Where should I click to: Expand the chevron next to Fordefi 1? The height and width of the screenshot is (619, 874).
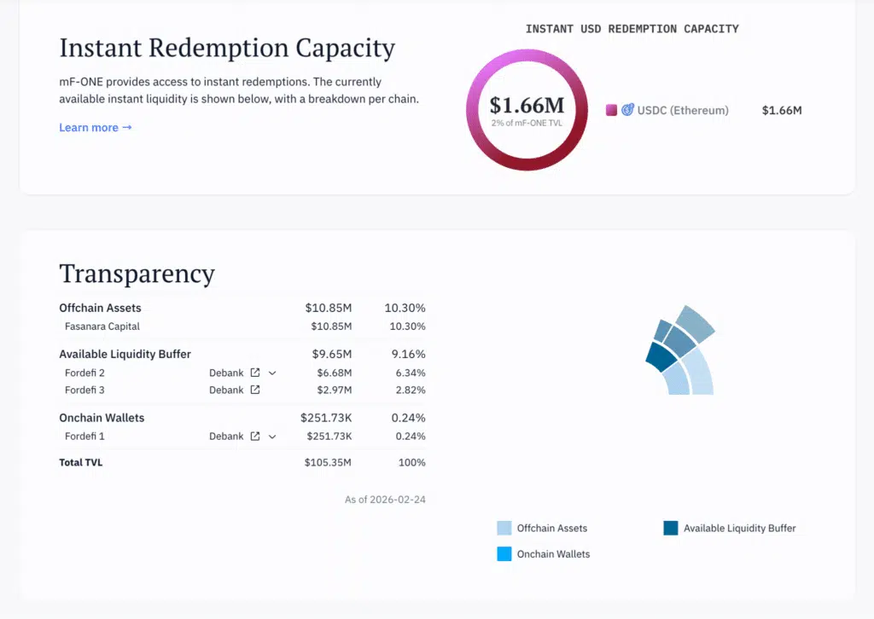click(270, 436)
